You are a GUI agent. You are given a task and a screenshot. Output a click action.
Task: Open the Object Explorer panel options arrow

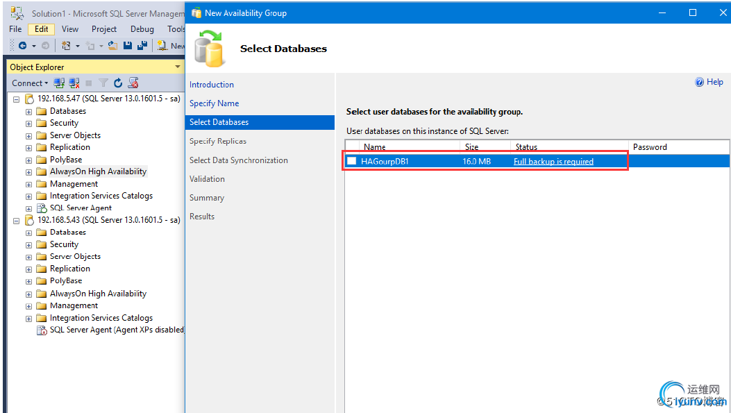(x=178, y=67)
